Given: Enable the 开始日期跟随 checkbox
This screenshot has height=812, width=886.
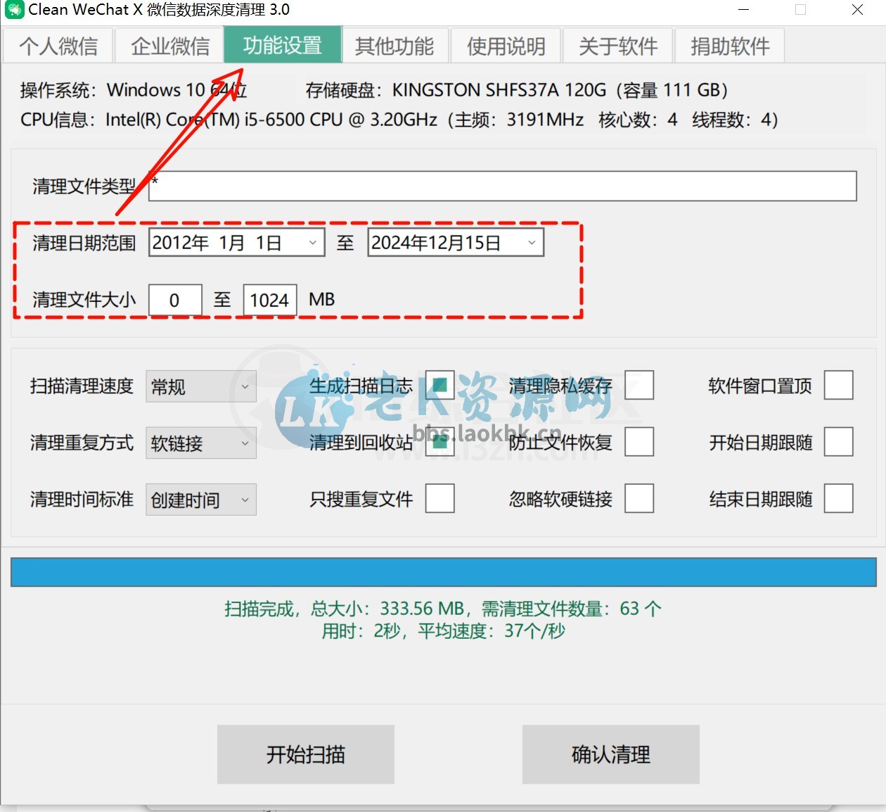Looking at the screenshot, I should [839, 442].
